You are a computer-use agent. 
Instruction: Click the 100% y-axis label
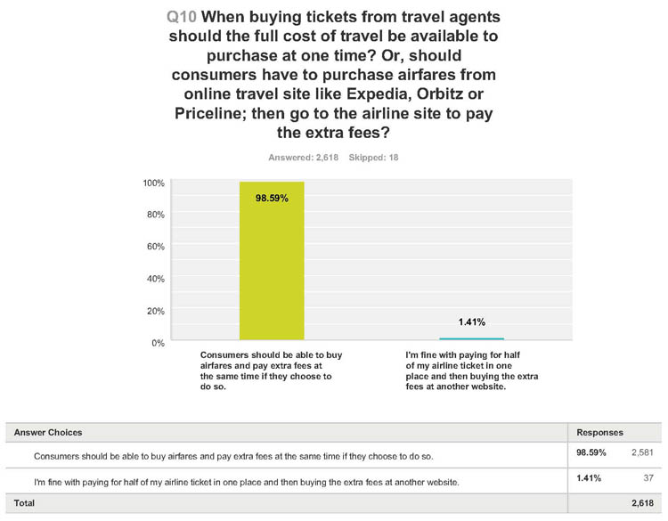(154, 183)
